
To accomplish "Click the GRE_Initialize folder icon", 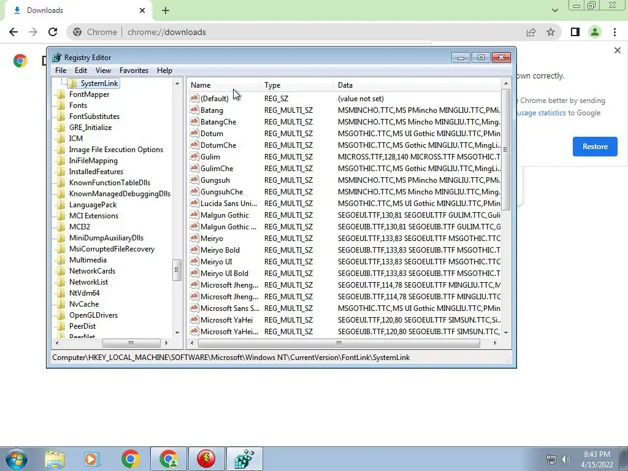I will click(x=61, y=128).
